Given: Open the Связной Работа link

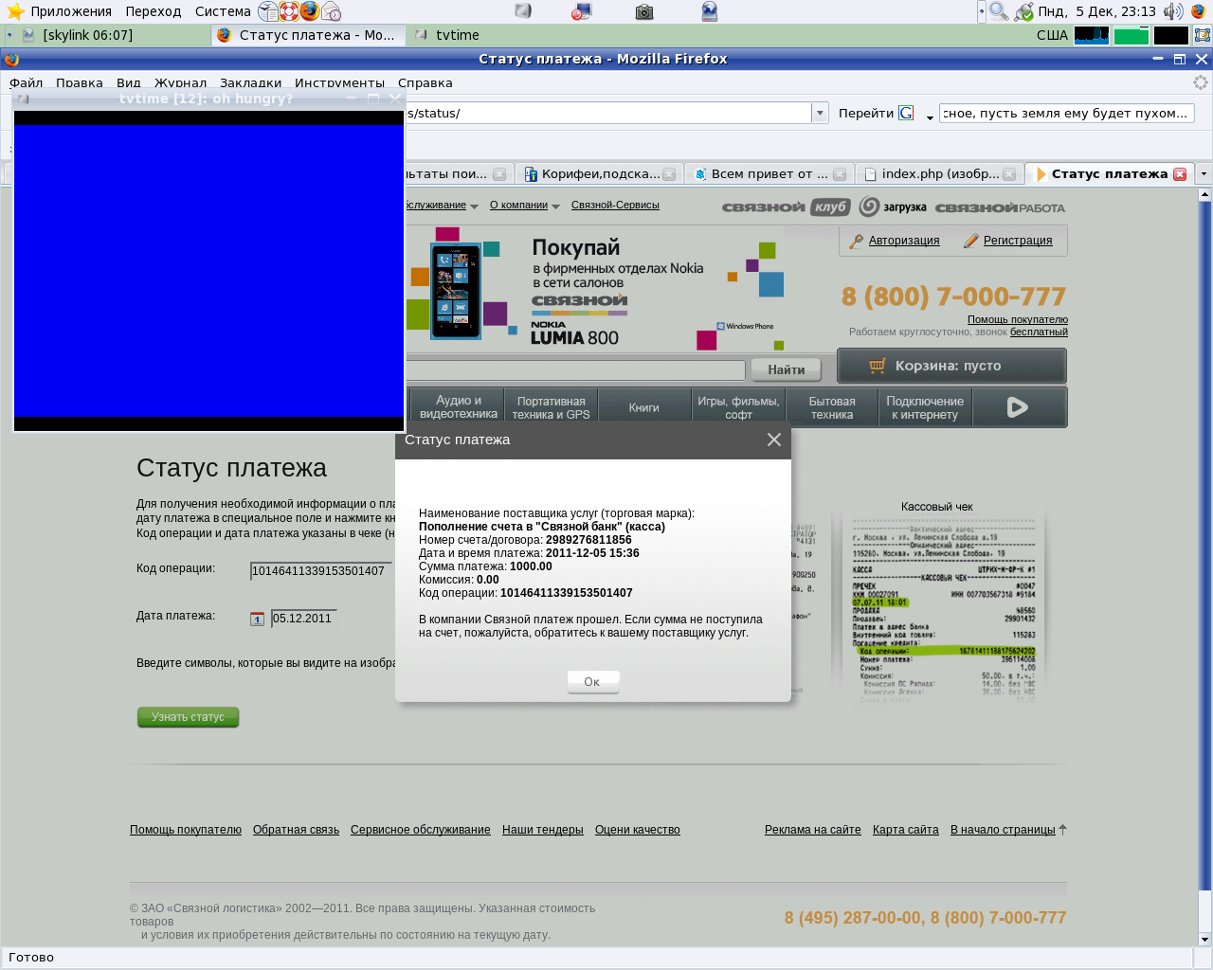Looking at the screenshot, I should 1000,207.
